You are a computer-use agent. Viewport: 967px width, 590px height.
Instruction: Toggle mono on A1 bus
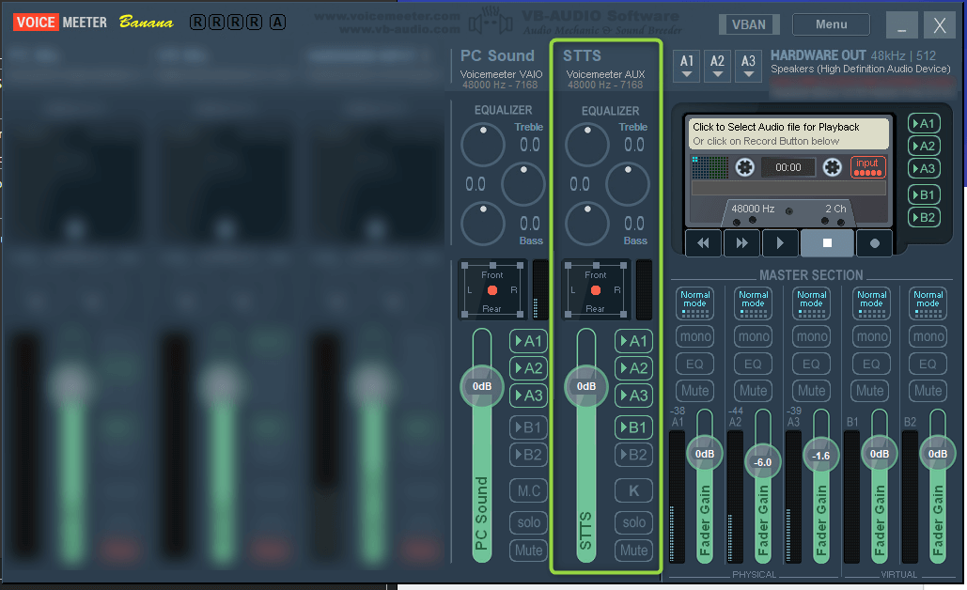click(695, 336)
